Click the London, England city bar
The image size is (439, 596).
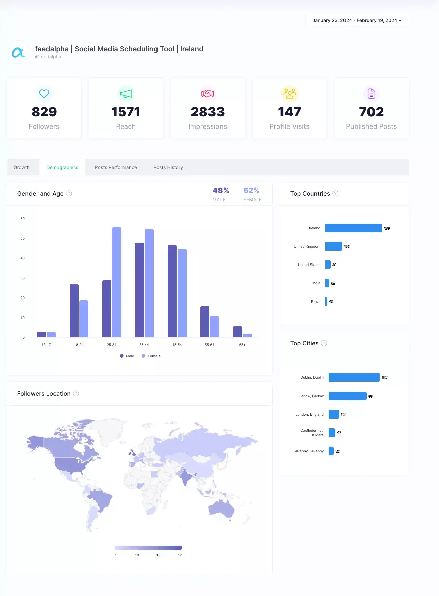click(334, 414)
